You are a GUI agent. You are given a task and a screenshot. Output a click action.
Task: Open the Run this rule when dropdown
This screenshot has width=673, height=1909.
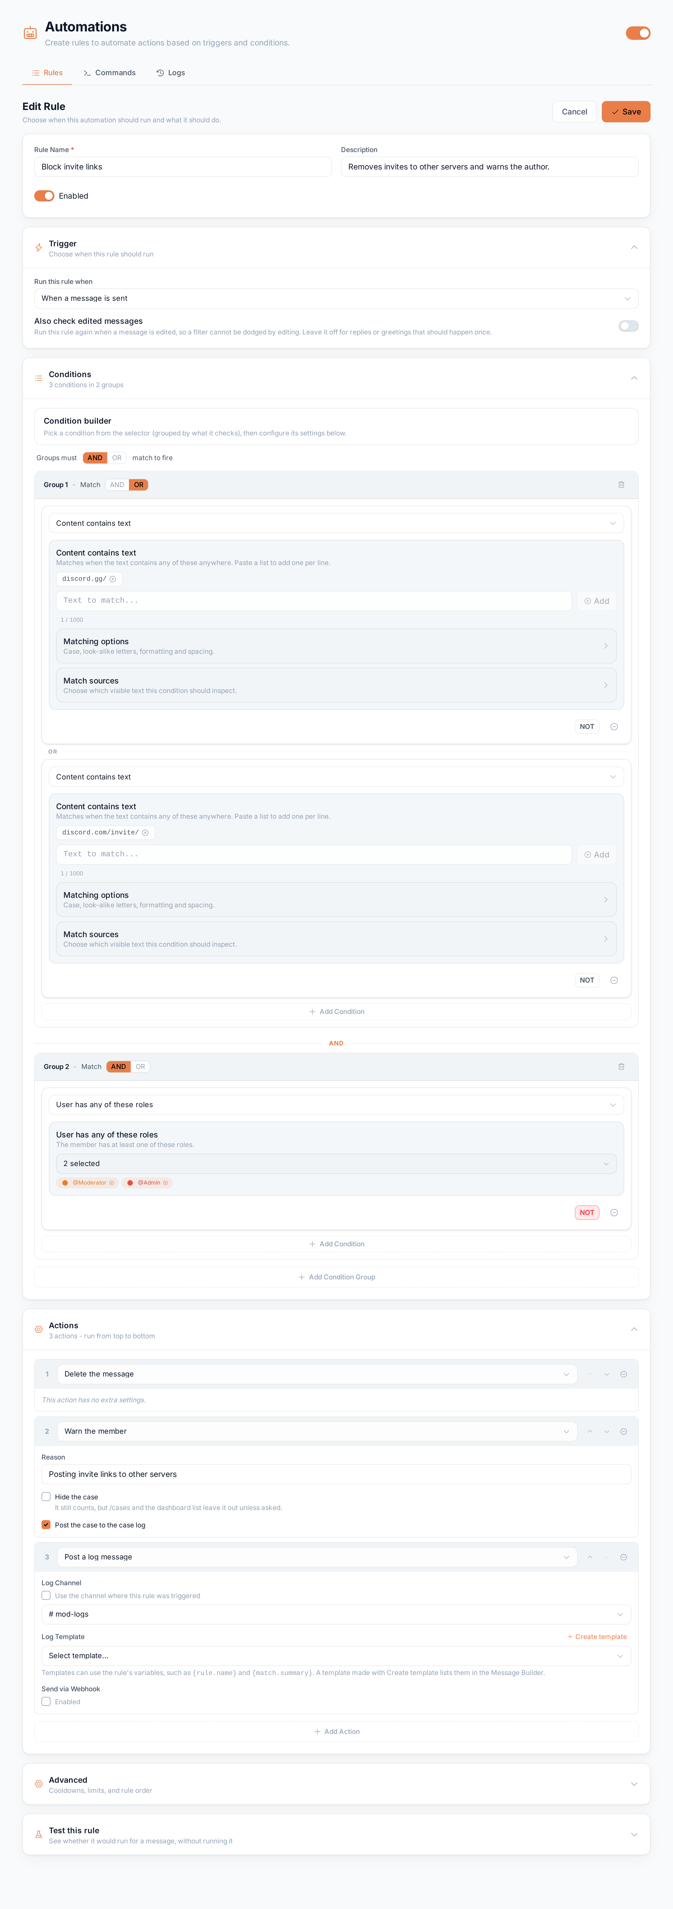tap(336, 298)
